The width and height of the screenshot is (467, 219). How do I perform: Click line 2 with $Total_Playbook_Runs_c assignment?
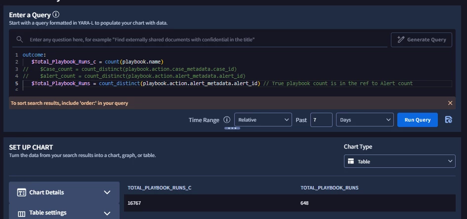pos(98,62)
